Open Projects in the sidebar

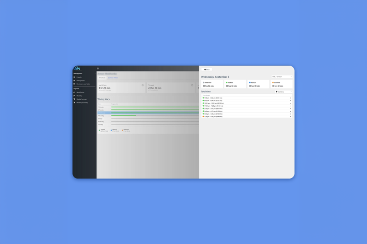(79, 77)
